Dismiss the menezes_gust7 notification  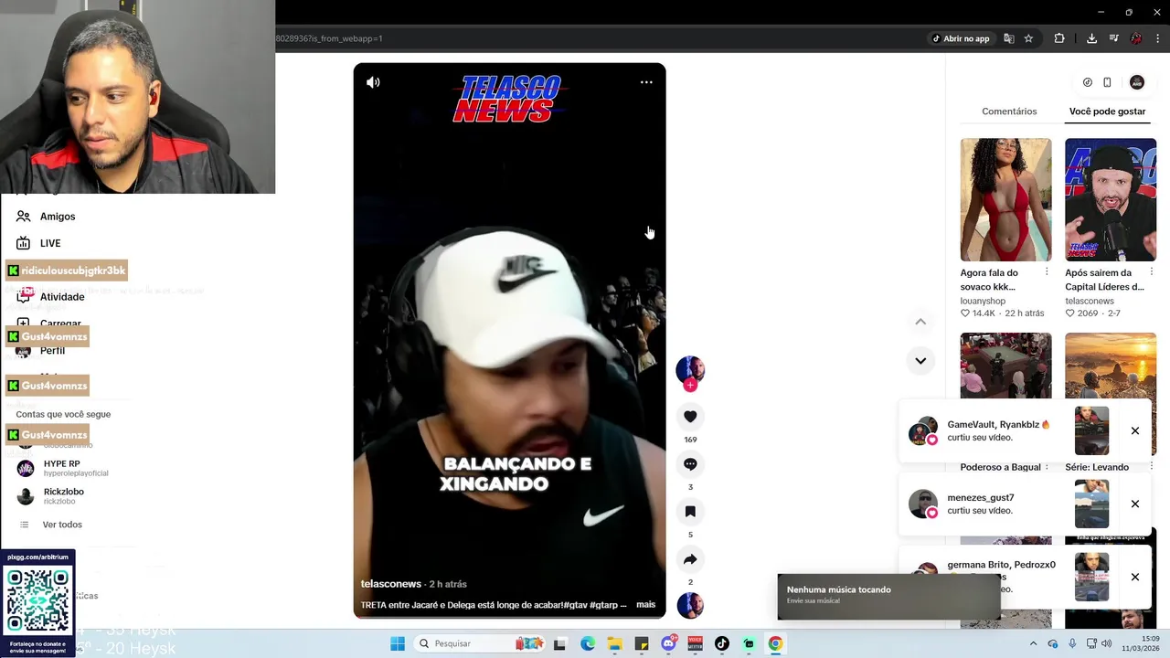(1135, 504)
